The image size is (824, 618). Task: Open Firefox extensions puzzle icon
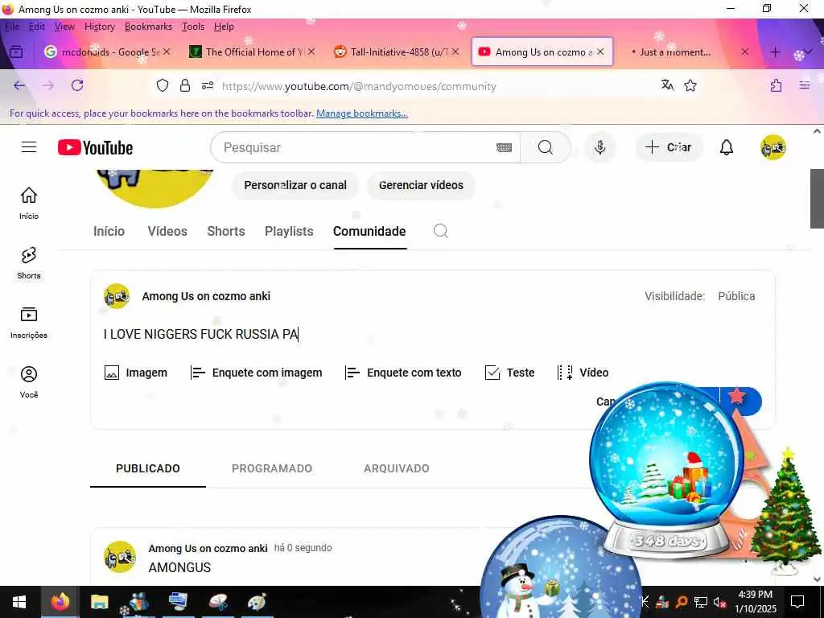777,85
